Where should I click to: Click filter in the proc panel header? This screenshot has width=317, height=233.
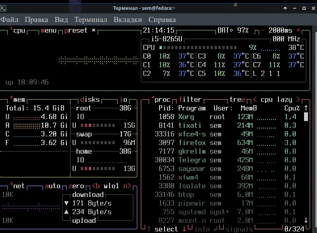[190, 99]
